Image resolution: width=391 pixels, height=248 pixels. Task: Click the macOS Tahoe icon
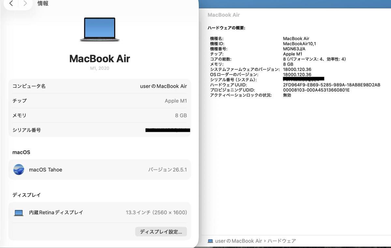click(x=19, y=170)
